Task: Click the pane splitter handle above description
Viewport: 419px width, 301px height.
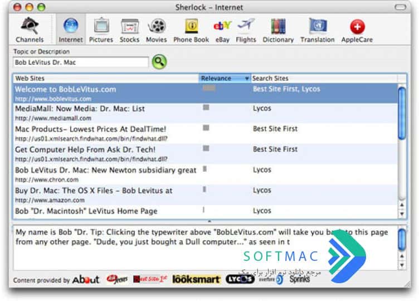Action: click(x=209, y=222)
